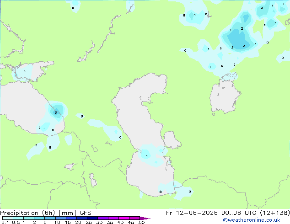The height and width of the screenshot is (224, 290).
Task: Click the Sea of Azov "0" value
Action: pos(25,71)
